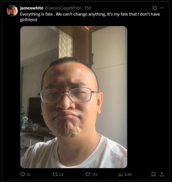172x182 pixels.
Task: Repost using the retweet arrows icon
Action: point(55,174)
